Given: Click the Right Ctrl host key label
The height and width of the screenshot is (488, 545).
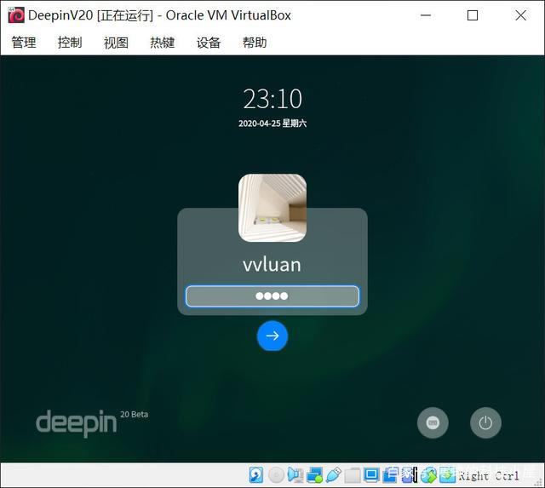Looking at the screenshot, I should click(489, 475).
